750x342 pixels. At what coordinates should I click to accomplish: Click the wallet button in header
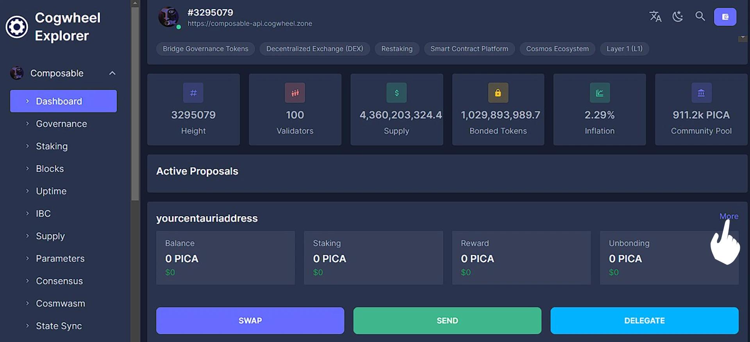click(x=725, y=17)
